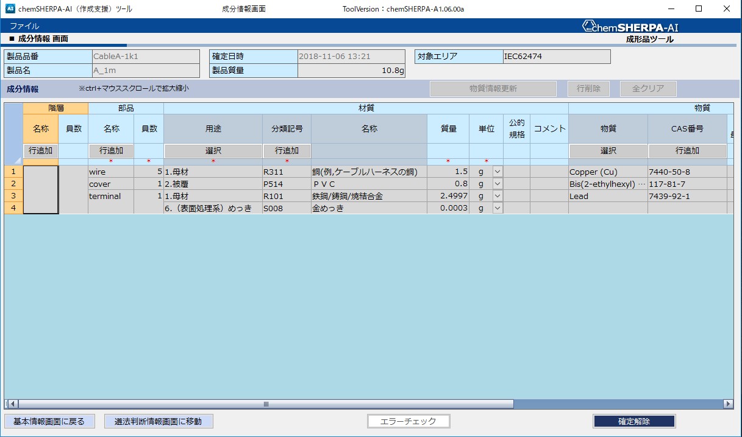Expand unit dropdown for cover row

[497, 184]
